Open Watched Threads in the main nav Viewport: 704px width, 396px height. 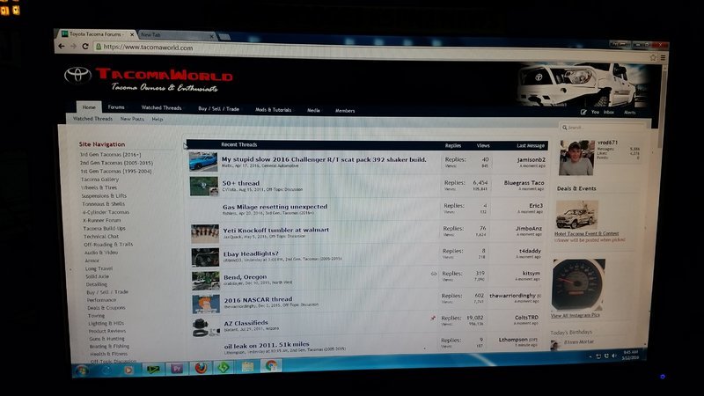click(x=161, y=107)
